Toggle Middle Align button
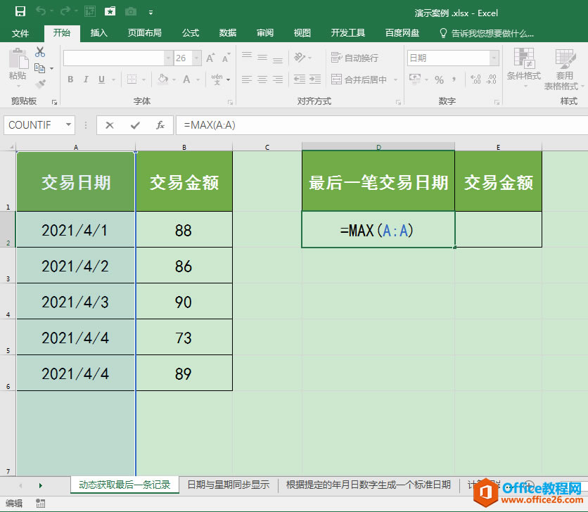 tap(262, 57)
